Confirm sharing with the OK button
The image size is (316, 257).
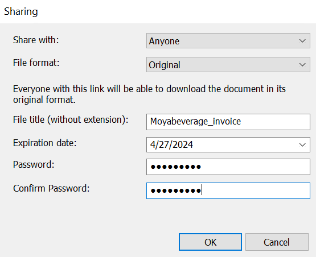coord(210,242)
